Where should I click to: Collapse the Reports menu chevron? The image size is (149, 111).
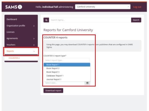(34, 51)
